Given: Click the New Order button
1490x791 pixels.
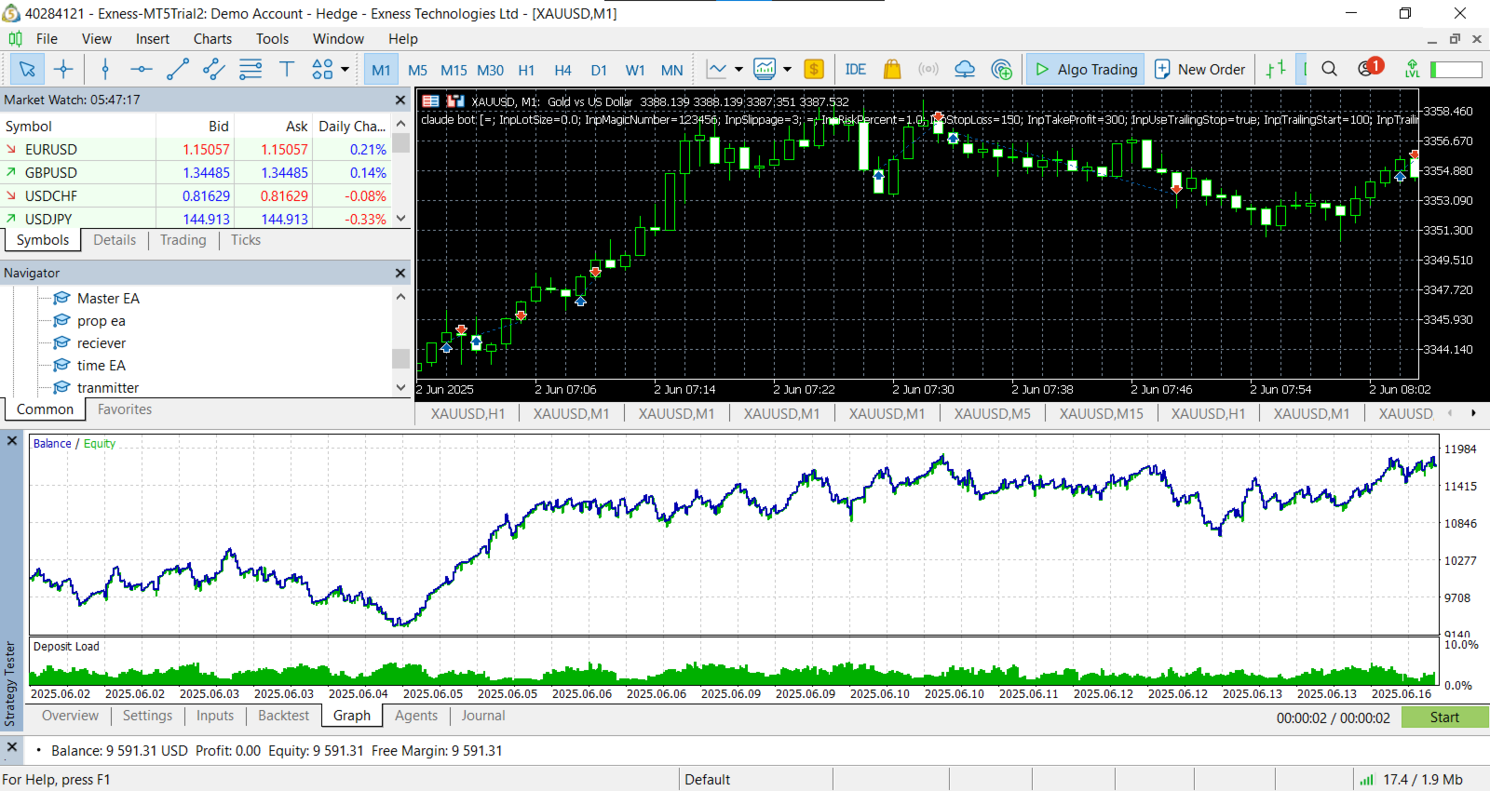Looking at the screenshot, I should pyautogui.click(x=1199, y=69).
